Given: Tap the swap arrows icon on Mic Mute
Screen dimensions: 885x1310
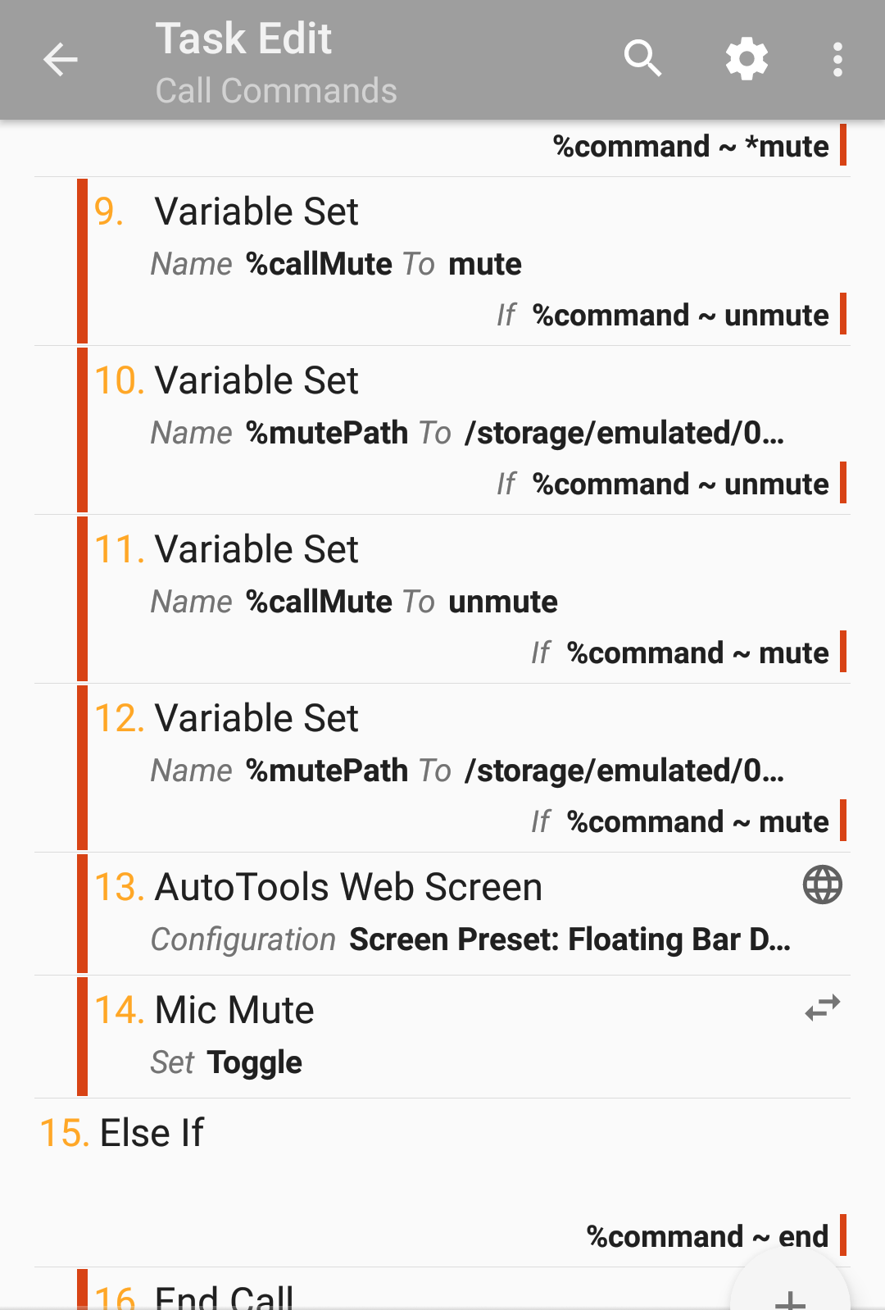Looking at the screenshot, I should tap(822, 1008).
